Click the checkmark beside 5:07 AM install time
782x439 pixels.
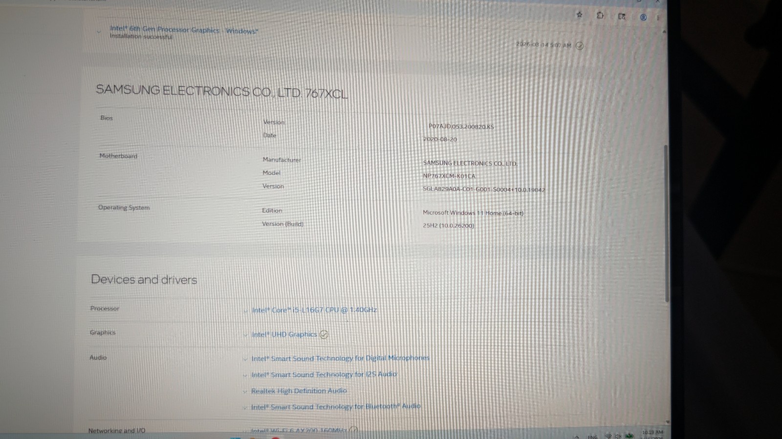pyautogui.click(x=580, y=45)
